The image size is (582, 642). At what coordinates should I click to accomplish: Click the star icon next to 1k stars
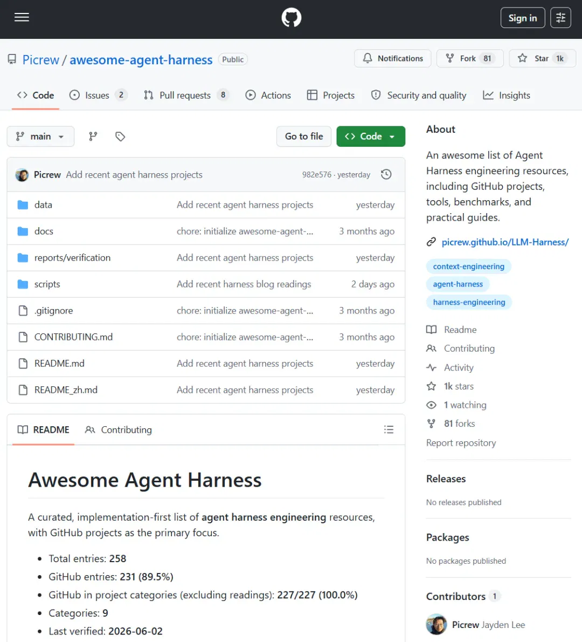tap(431, 386)
